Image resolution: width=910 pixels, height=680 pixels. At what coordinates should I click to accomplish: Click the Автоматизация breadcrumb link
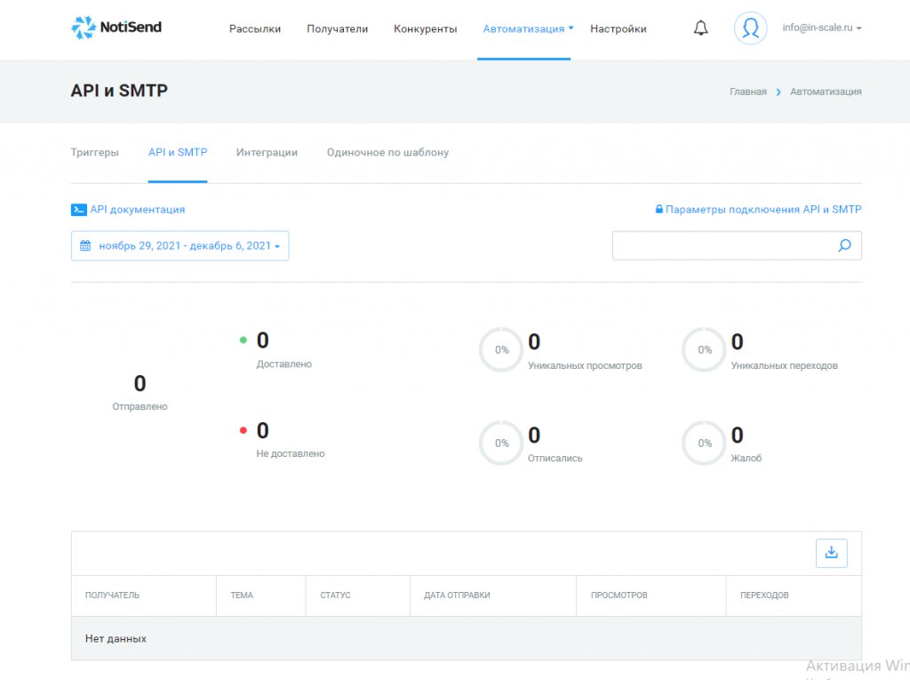[x=826, y=92]
